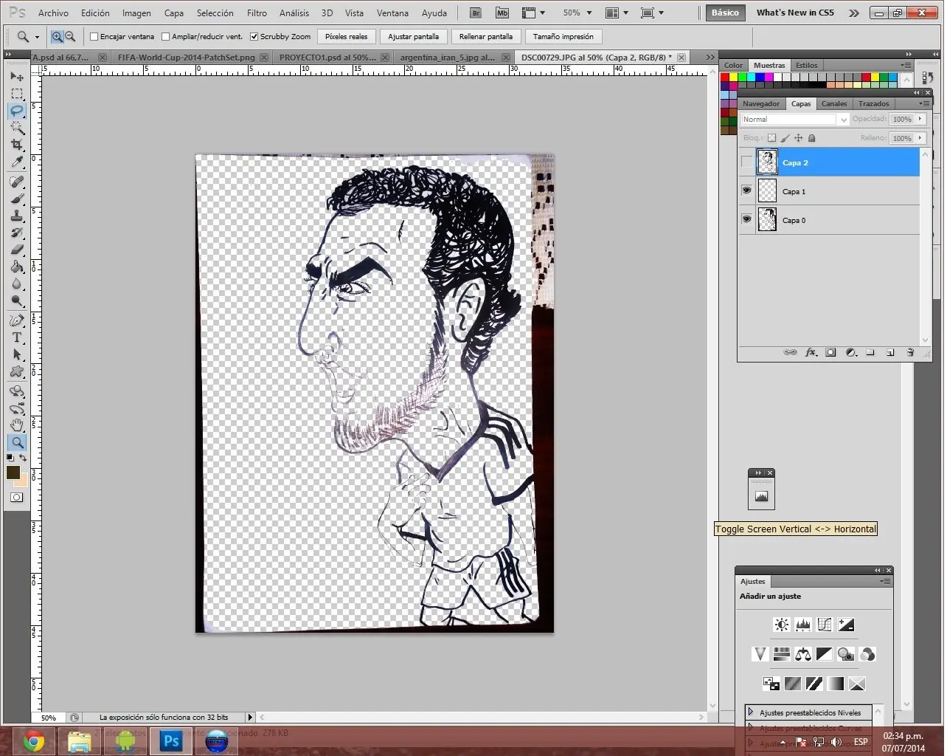Add a Curves adjustment from Ajustes panel
This screenshot has width=947, height=756.
(x=825, y=625)
